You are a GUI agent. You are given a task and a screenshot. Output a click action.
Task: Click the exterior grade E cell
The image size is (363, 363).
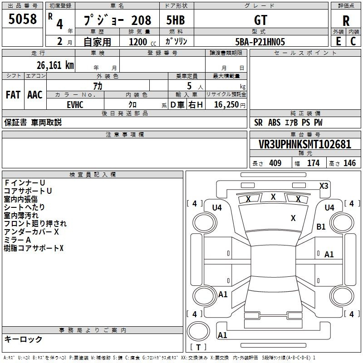click(338, 41)
